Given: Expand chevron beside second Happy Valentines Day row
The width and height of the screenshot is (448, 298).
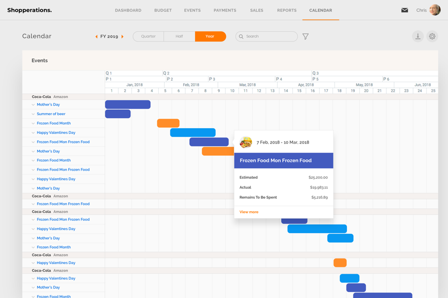Looking at the screenshot, I should [33, 179].
